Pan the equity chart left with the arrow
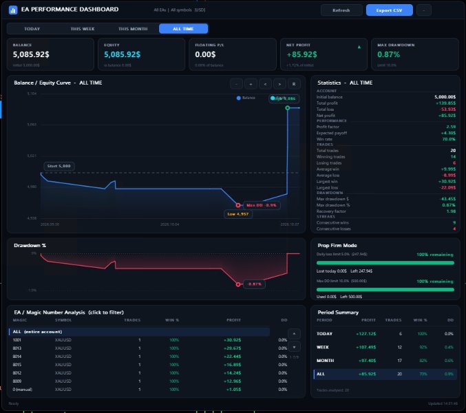The height and width of the screenshot is (413, 466). (x=265, y=84)
